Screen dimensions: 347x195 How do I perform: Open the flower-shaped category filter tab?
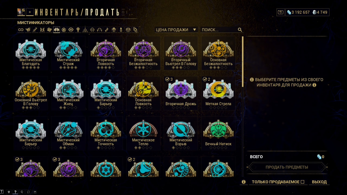click(x=64, y=30)
